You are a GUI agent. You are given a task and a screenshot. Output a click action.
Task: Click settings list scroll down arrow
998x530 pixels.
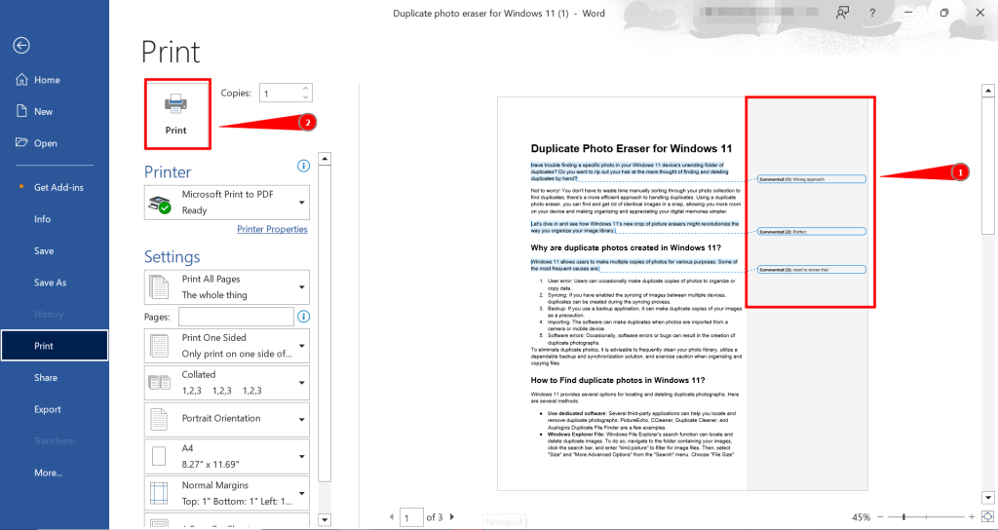pyautogui.click(x=324, y=519)
